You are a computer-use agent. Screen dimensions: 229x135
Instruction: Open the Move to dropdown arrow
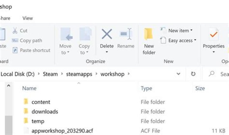coord(68,52)
